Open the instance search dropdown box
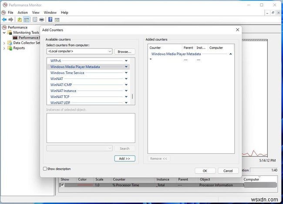The image size is (283, 204). click(x=79, y=148)
